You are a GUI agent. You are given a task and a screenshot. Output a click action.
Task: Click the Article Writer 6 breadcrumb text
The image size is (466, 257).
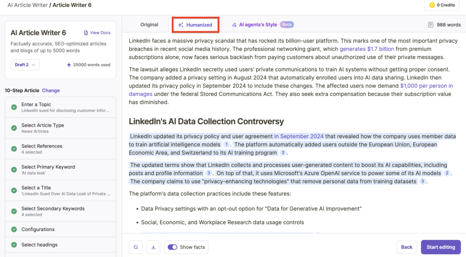coord(72,5)
